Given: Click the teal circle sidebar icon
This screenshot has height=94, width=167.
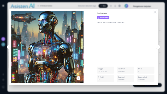Looking at the screenshot, I should click(x=3, y=44).
